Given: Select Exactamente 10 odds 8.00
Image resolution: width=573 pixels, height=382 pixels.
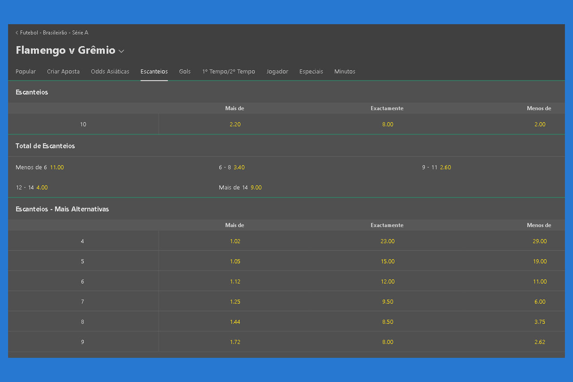Looking at the screenshot, I should (x=388, y=124).
